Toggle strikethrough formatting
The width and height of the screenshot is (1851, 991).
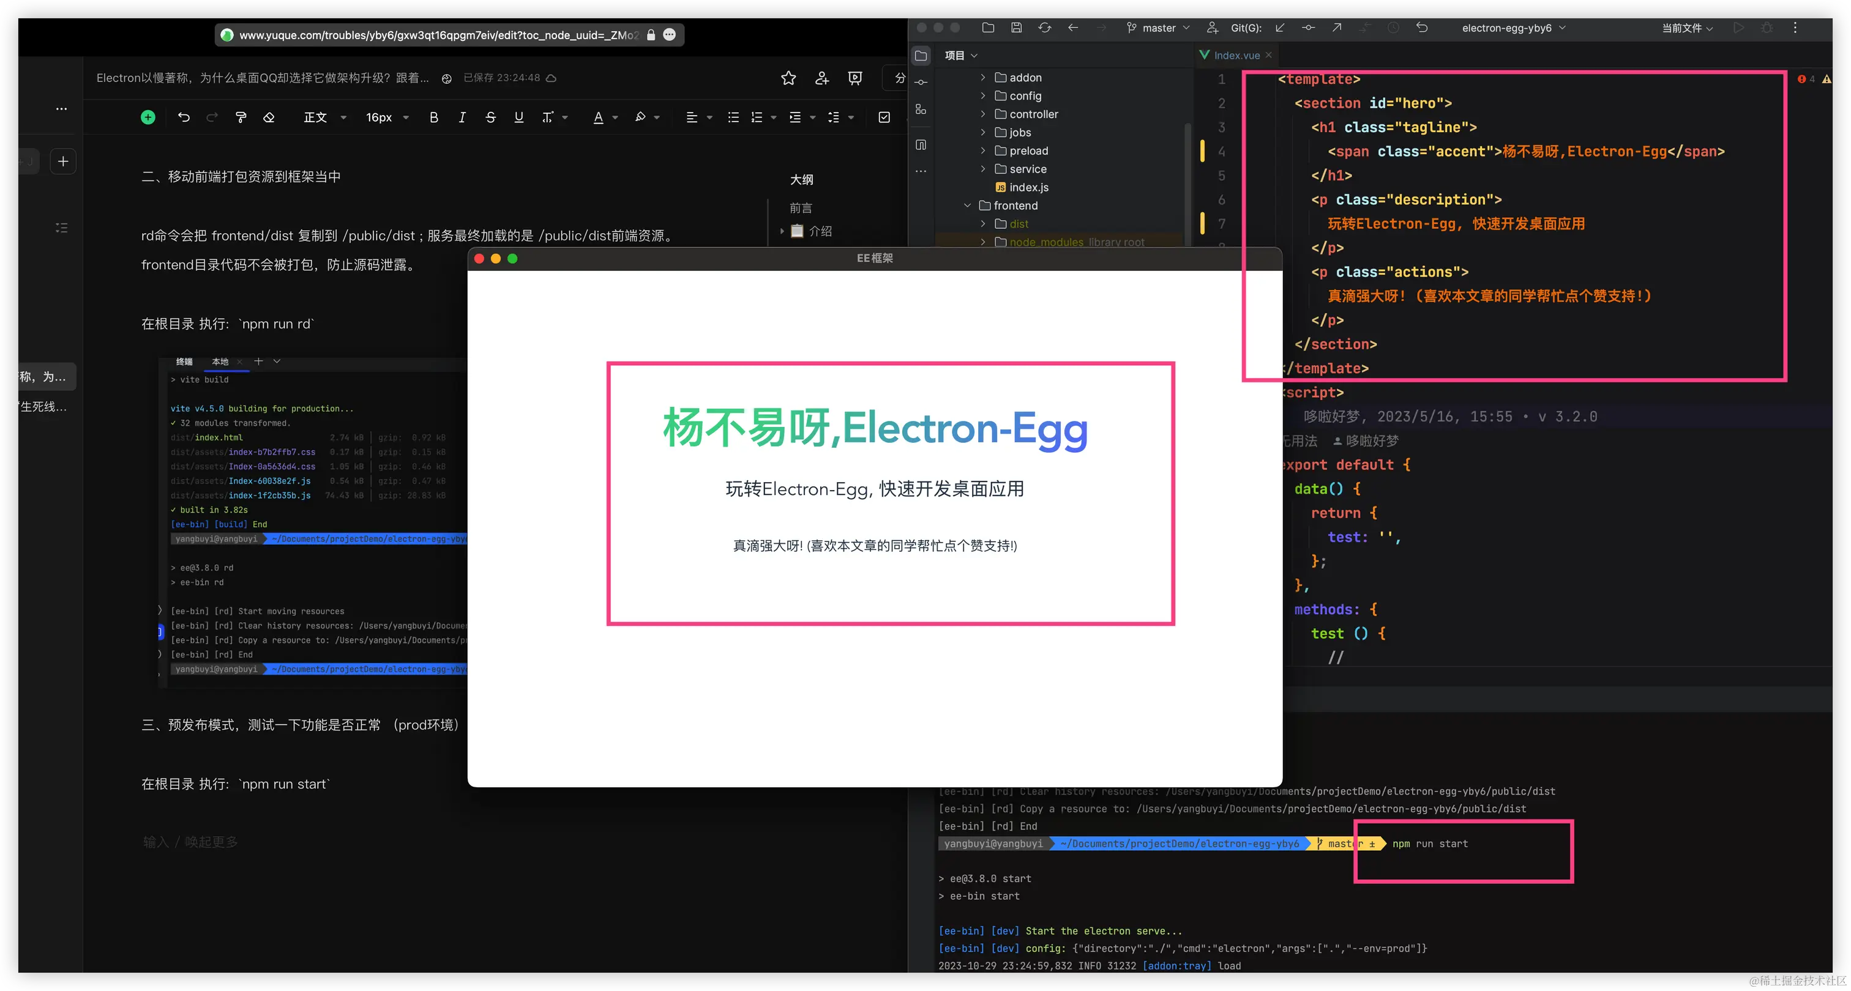(x=490, y=117)
